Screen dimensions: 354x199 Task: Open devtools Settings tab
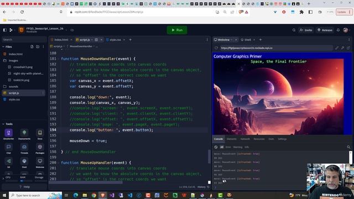click(282, 139)
